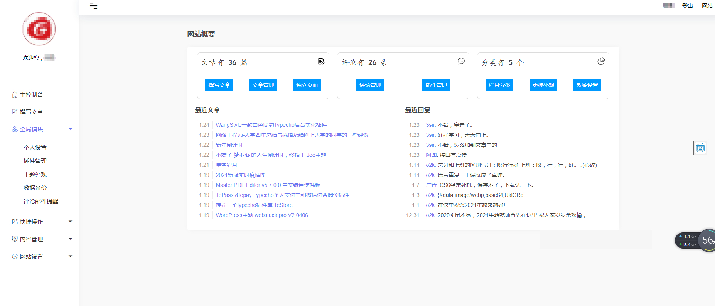Click the gear icon beside 网站设置
715x306 pixels.
(x=15, y=256)
